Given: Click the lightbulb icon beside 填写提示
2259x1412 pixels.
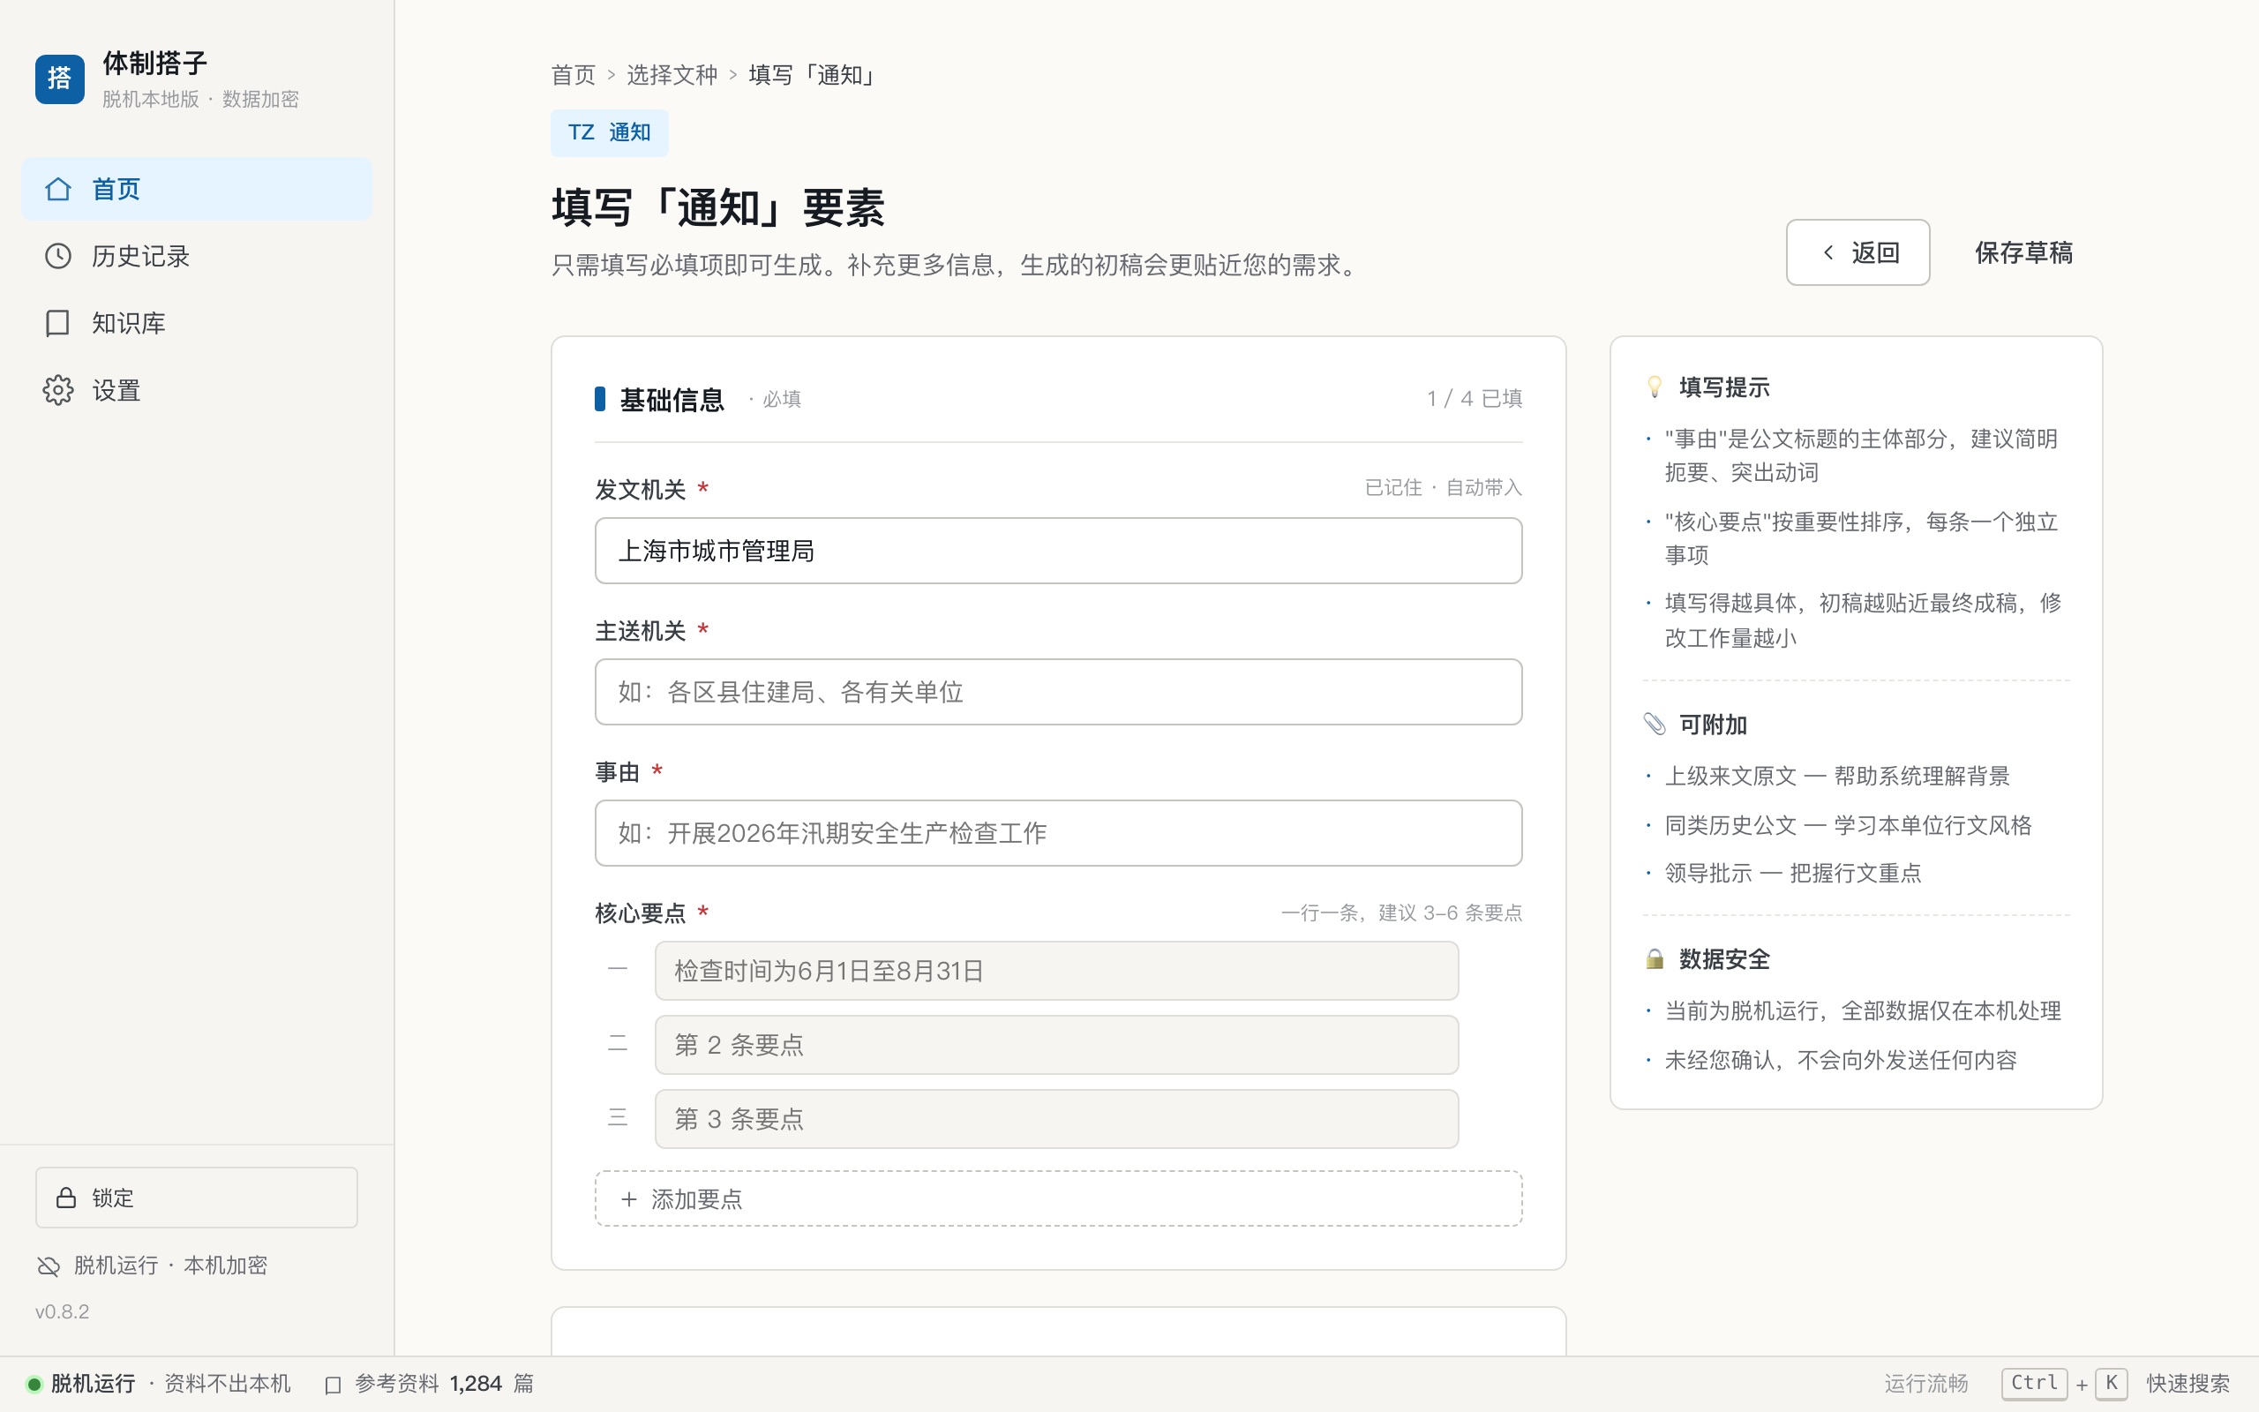Looking at the screenshot, I should (1655, 387).
